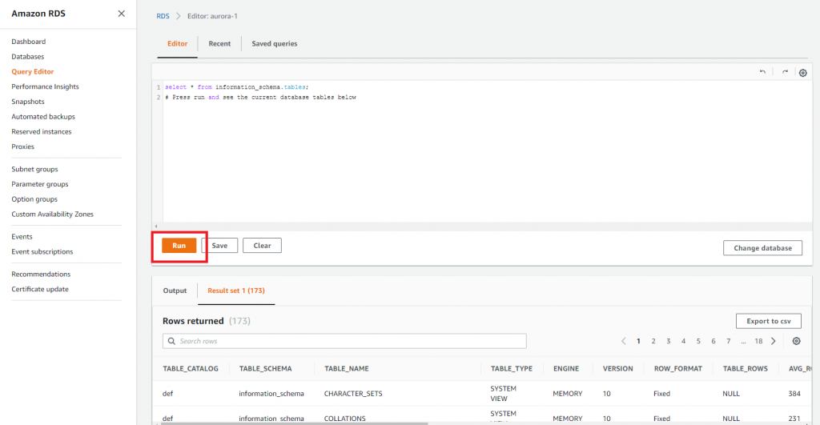Redo edit in query editor
Viewport: 820px width, 425px height.
click(x=785, y=72)
